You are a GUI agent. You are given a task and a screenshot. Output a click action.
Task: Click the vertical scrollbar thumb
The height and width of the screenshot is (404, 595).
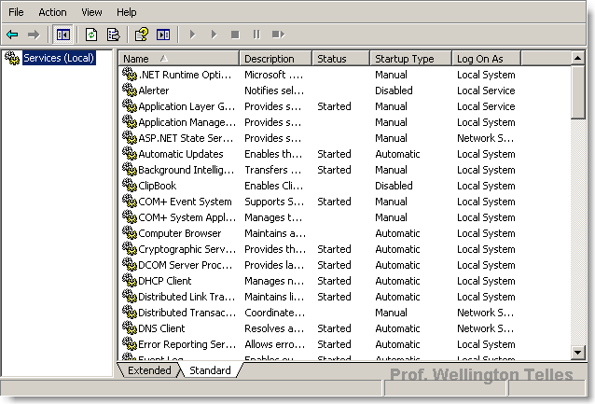coord(577,92)
